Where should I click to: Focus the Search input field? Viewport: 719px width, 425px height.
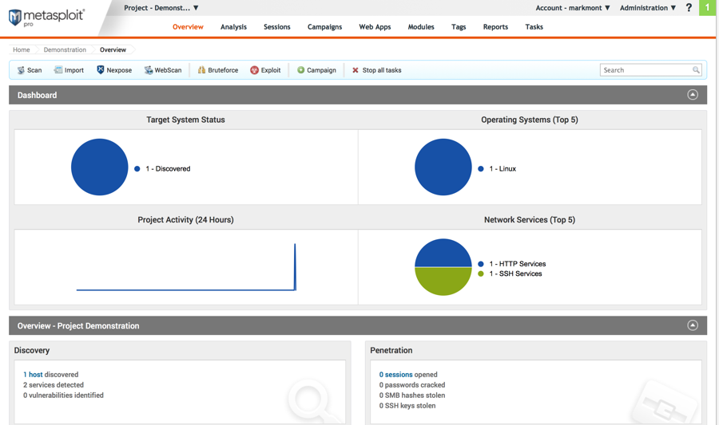[x=650, y=70]
